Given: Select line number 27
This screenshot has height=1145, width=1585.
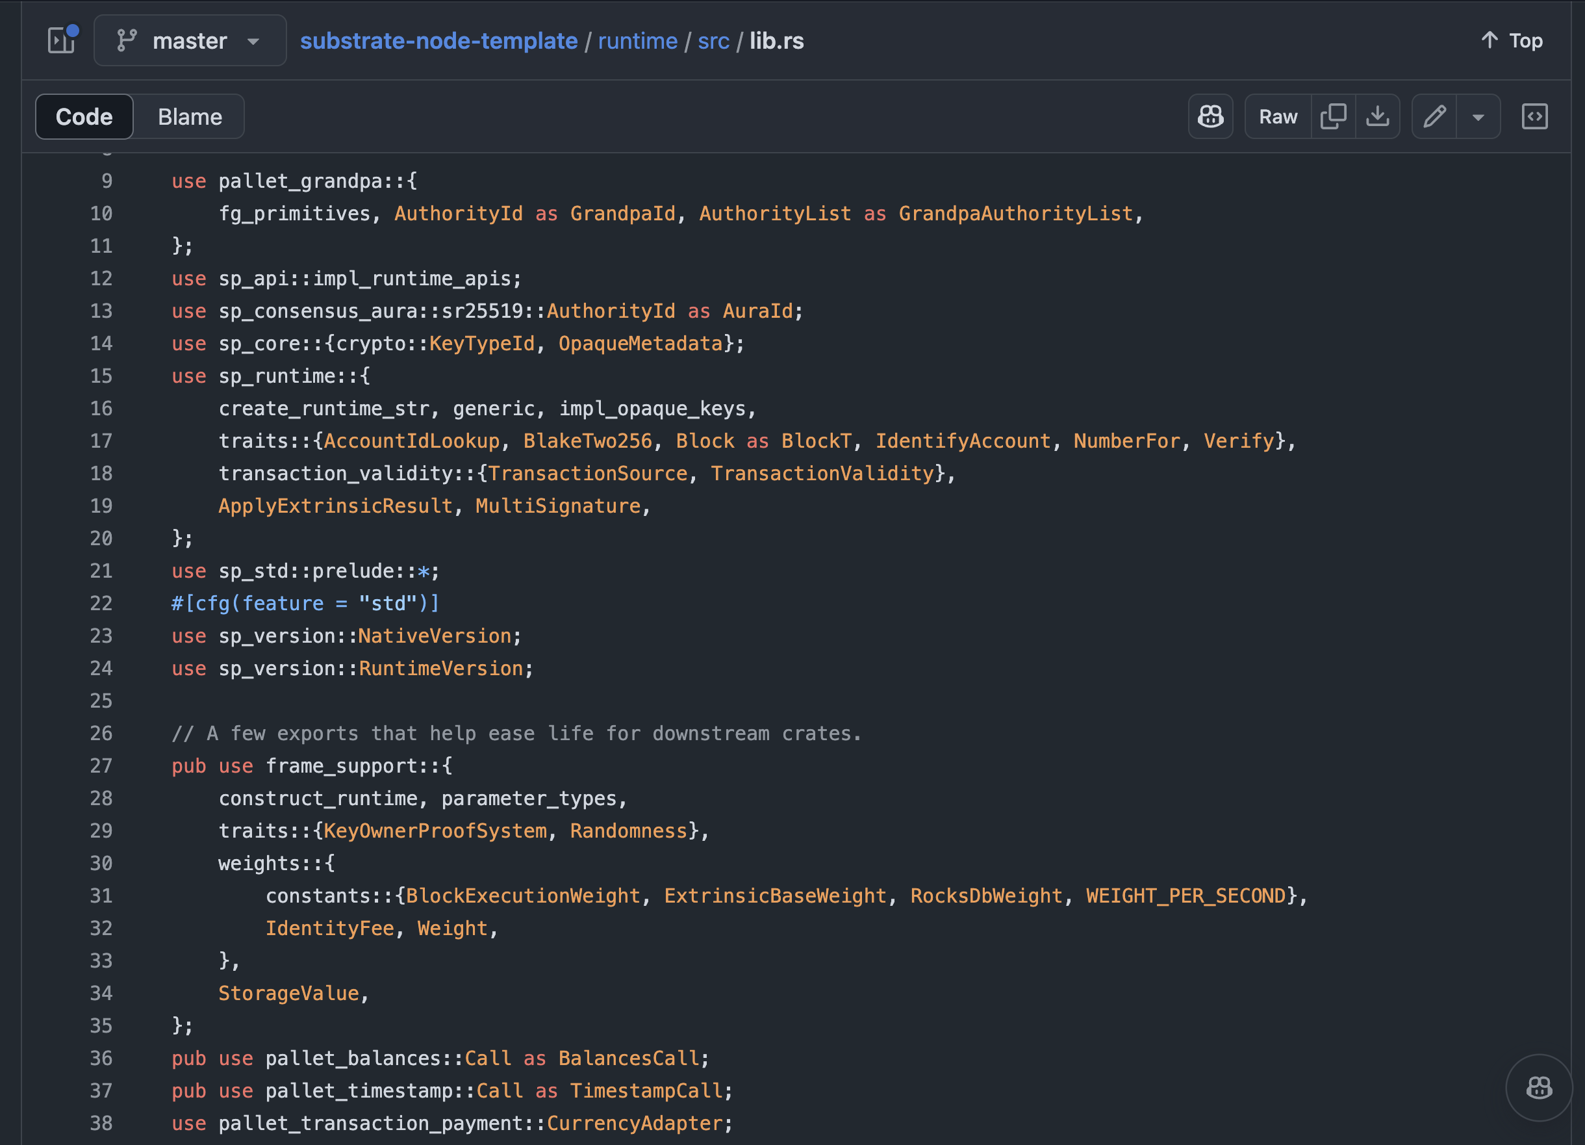Looking at the screenshot, I should 101,766.
